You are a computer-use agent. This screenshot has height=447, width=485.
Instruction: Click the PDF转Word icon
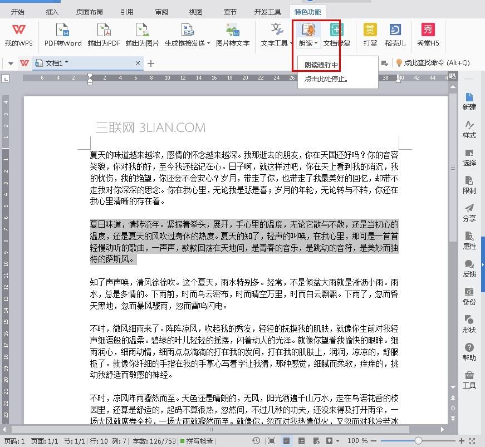[63, 30]
